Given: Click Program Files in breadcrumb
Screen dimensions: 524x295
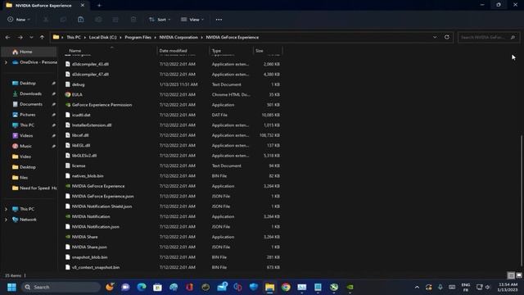Looking at the screenshot, I should (138, 37).
